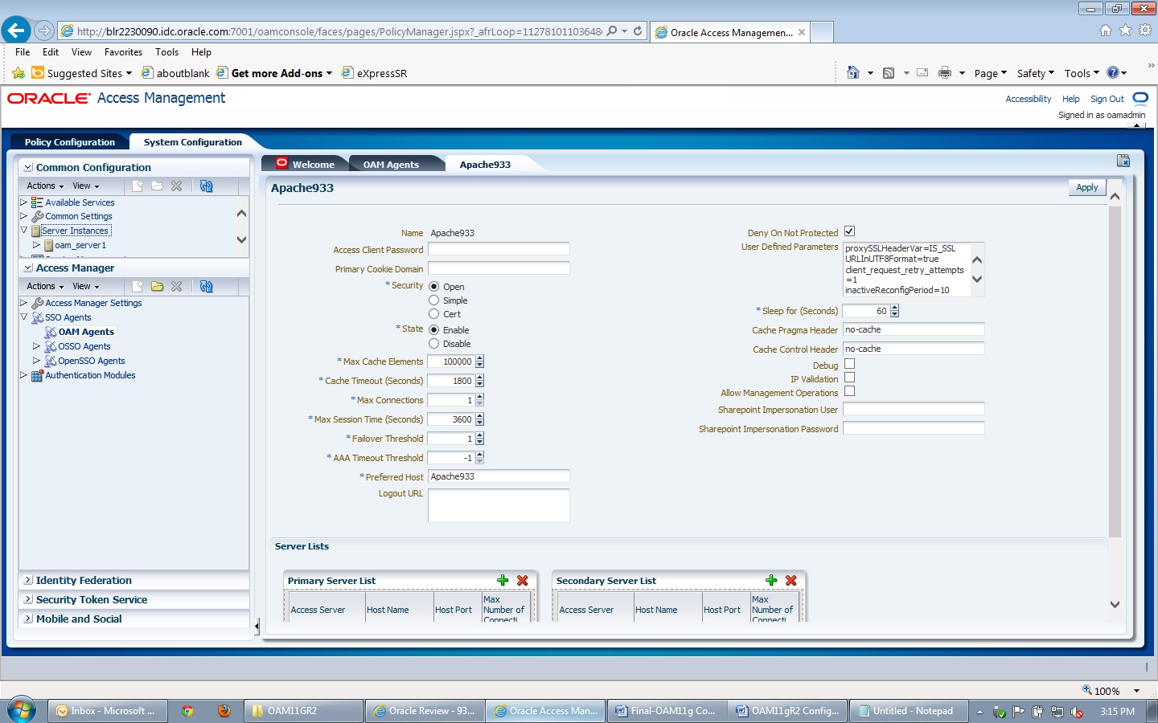
Task: Open browser Home icon in command bar
Action: tap(853, 72)
